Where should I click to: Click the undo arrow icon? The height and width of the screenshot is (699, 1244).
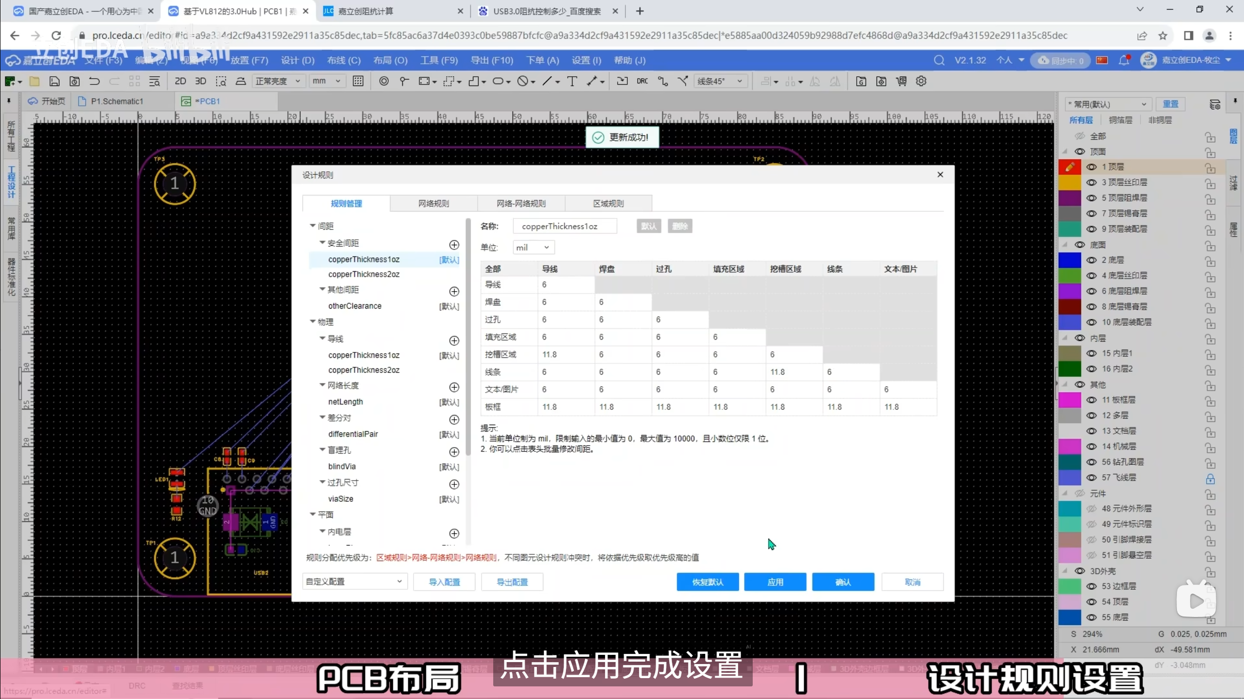click(94, 81)
